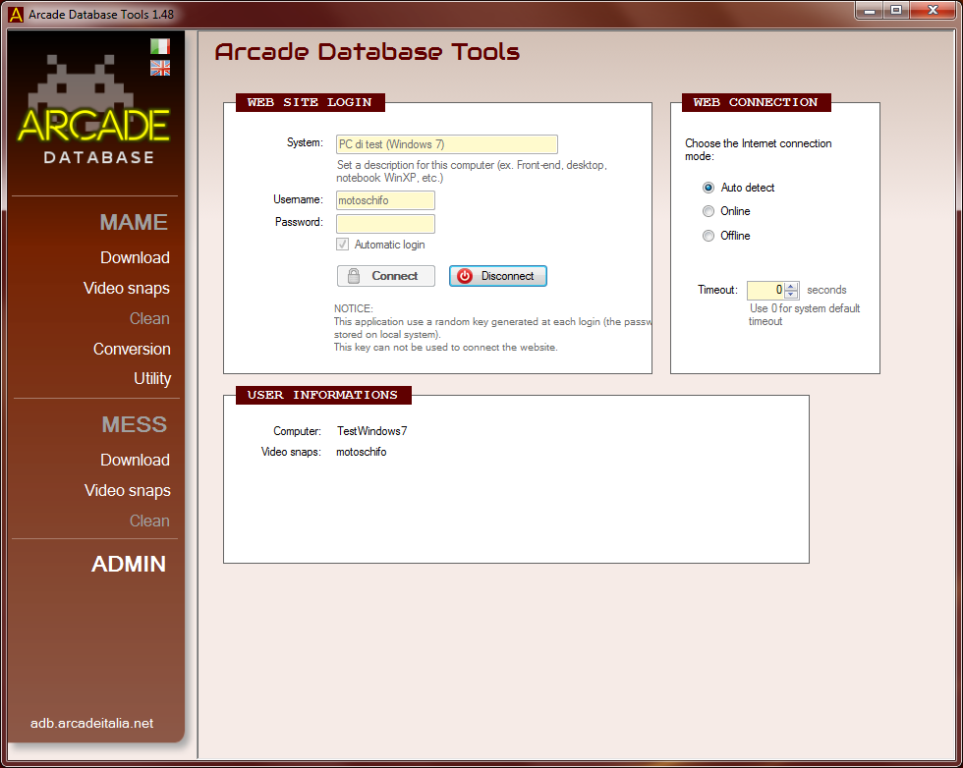Click the Password field

coord(385,224)
